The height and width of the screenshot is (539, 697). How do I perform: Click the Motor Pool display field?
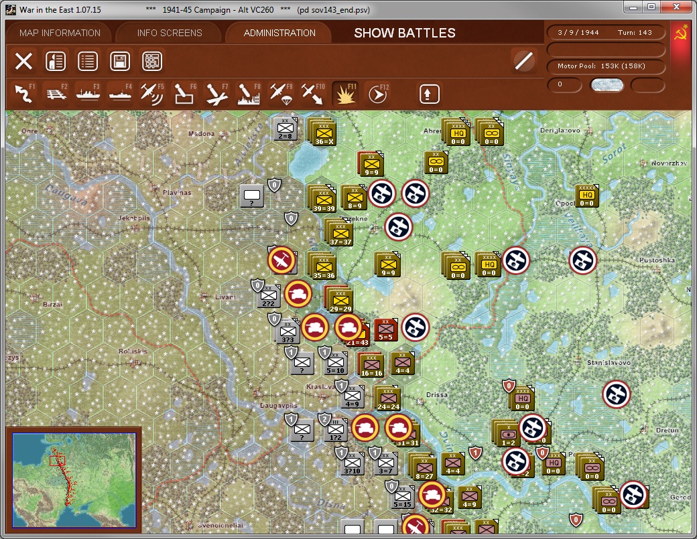tap(605, 66)
